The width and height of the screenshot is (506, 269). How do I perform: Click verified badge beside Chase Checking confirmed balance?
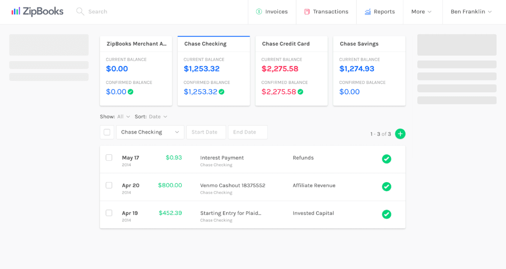(221, 92)
